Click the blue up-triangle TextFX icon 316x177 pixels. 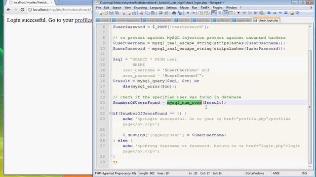pos(275,13)
